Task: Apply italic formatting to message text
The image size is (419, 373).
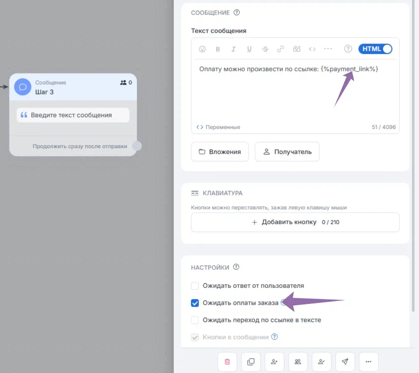Action: pos(233,49)
